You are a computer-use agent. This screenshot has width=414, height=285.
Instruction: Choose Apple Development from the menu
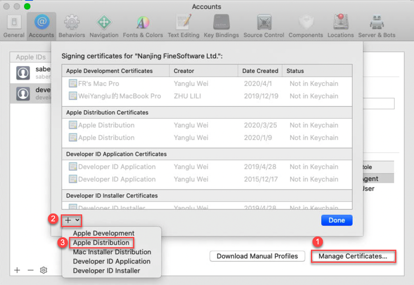[103, 233]
